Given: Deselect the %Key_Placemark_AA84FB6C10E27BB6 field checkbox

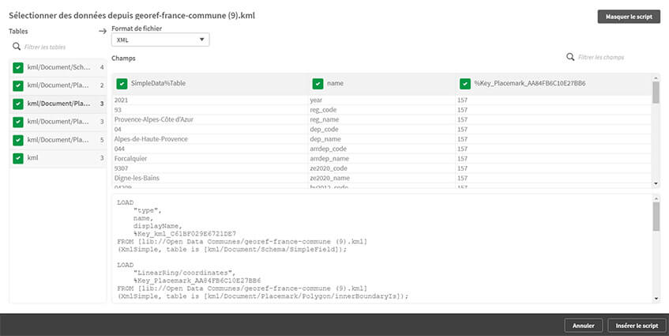Looking at the screenshot, I should pos(464,83).
